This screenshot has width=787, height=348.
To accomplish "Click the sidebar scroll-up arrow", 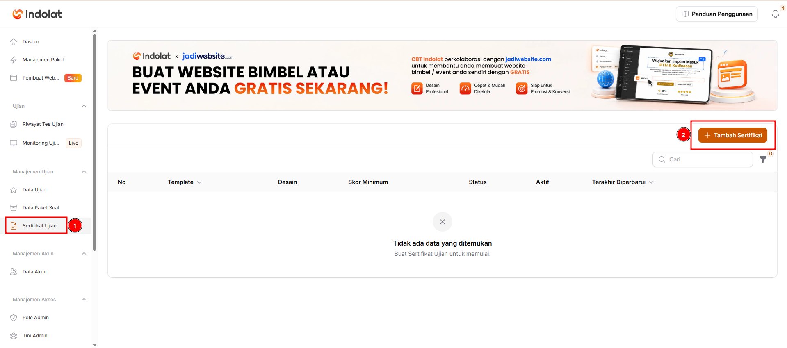I will (95, 31).
